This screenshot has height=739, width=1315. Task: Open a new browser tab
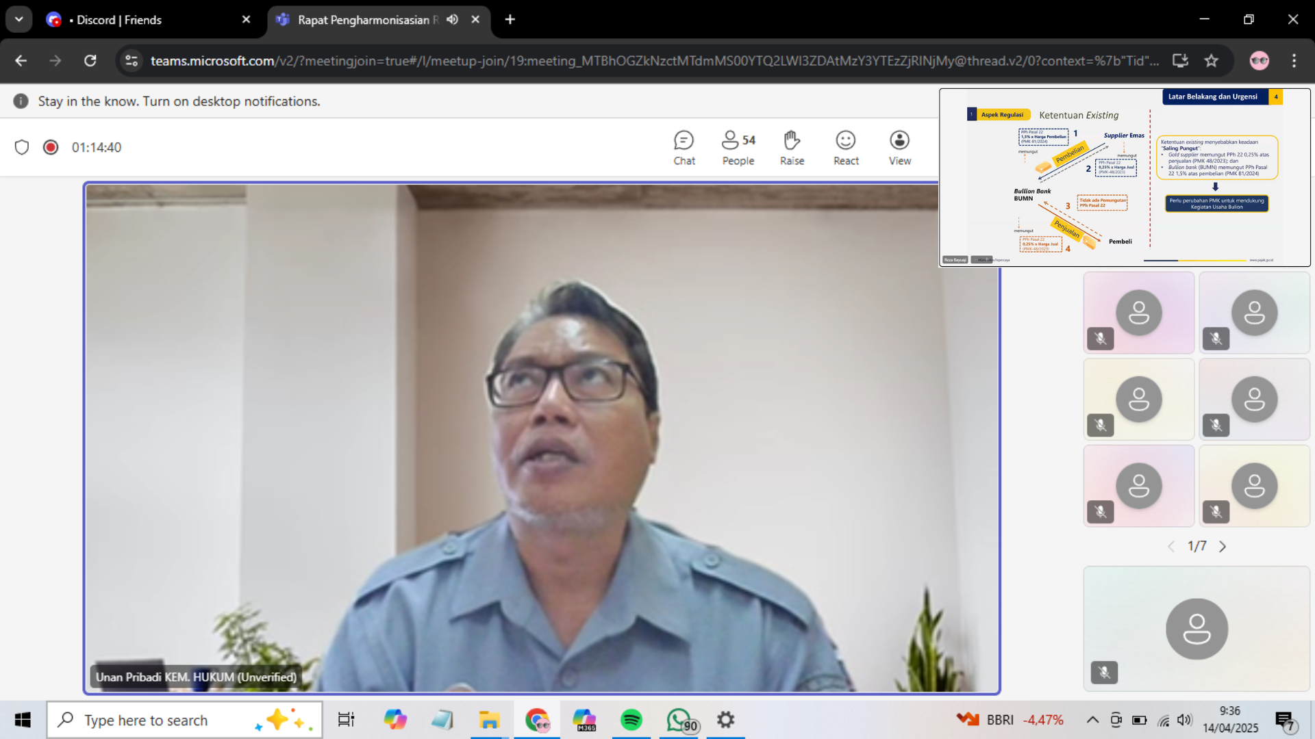pos(510,20)
